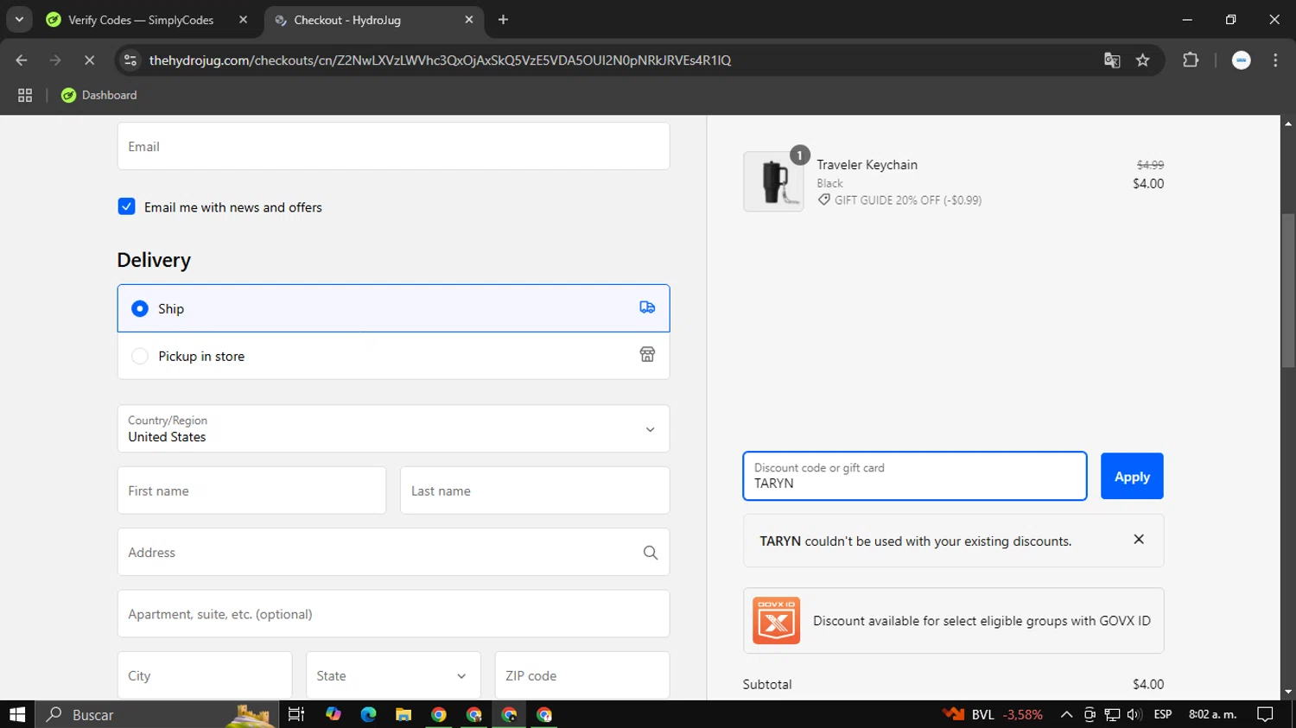
Task: Open the Apps grid in bookmarks bar
Action: tap(25, 95)
